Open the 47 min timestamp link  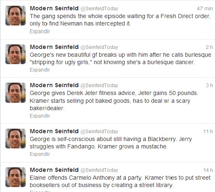pos(205,9)
